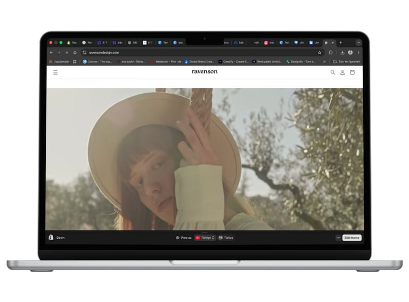Open the Türkiye country dropdown

(x=205, y=238)
